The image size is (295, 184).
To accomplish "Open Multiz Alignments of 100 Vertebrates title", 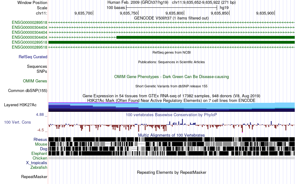I will [x=171, y=135].
